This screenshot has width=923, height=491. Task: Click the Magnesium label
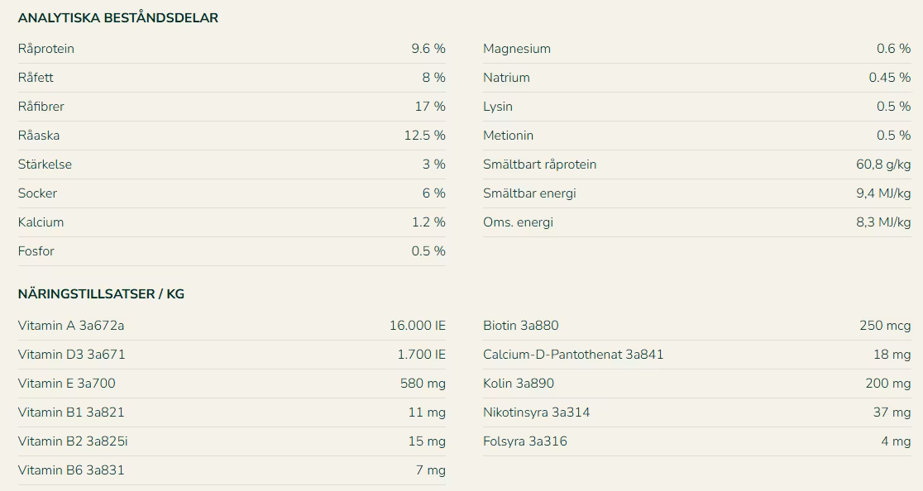pos(517,49)
